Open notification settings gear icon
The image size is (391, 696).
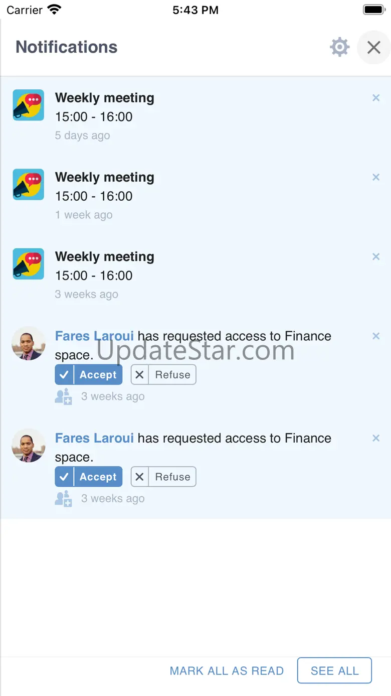pyautogui.click(x=339, y=47)
